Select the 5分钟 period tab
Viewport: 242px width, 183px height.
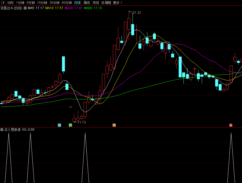tap(31, 3)
